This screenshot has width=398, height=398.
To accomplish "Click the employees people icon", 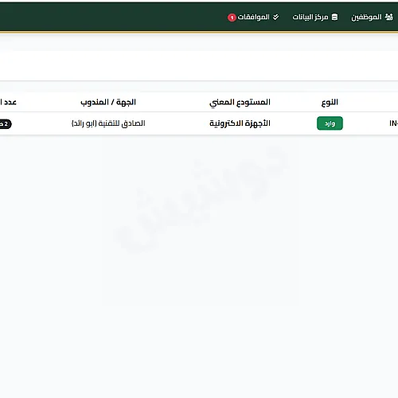I will [x=389, y=17].
